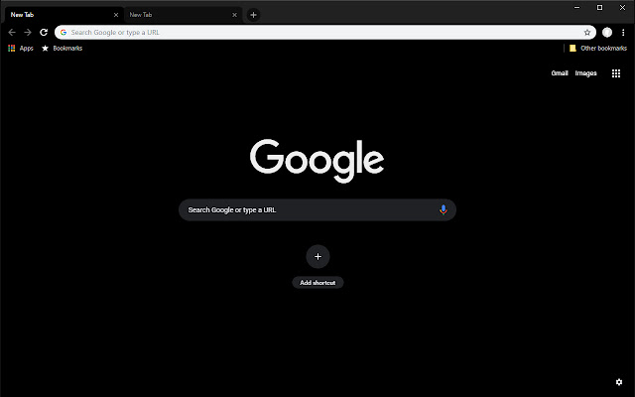Focus the Google search box
The height and width of the screenshot is (397, 635).
[x=317, y=209]
